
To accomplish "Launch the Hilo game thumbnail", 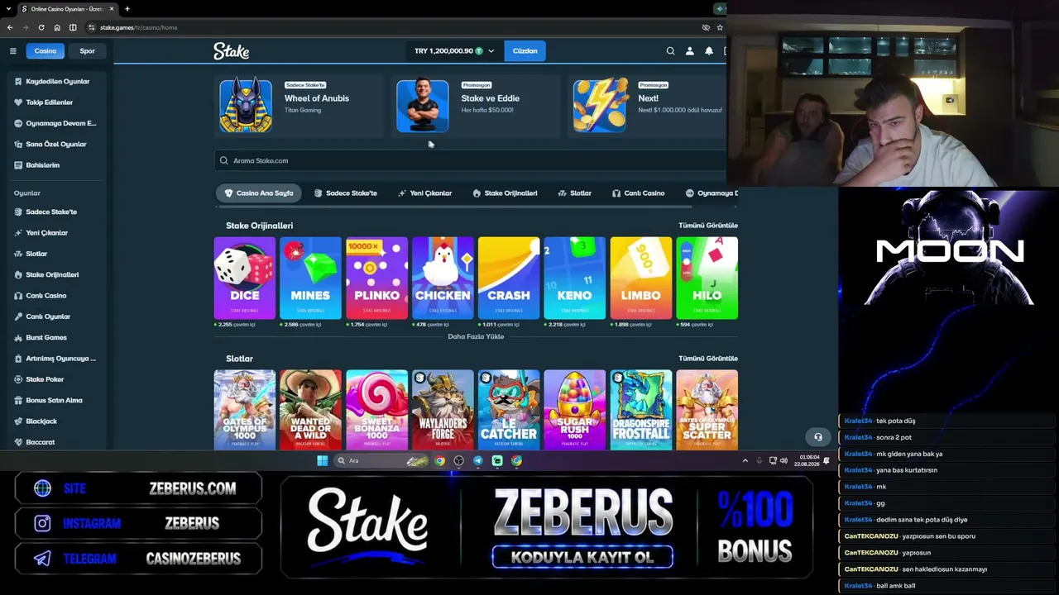I will click(707, 278).
